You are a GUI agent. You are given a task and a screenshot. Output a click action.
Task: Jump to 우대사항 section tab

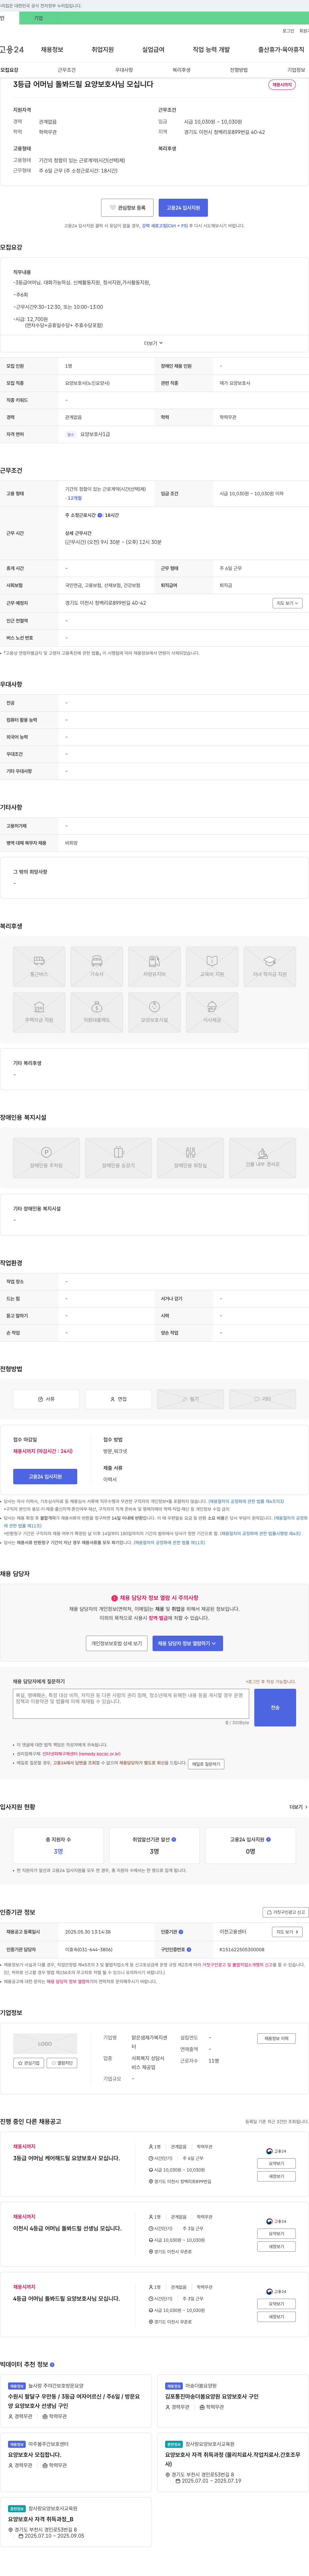(124, 70)
